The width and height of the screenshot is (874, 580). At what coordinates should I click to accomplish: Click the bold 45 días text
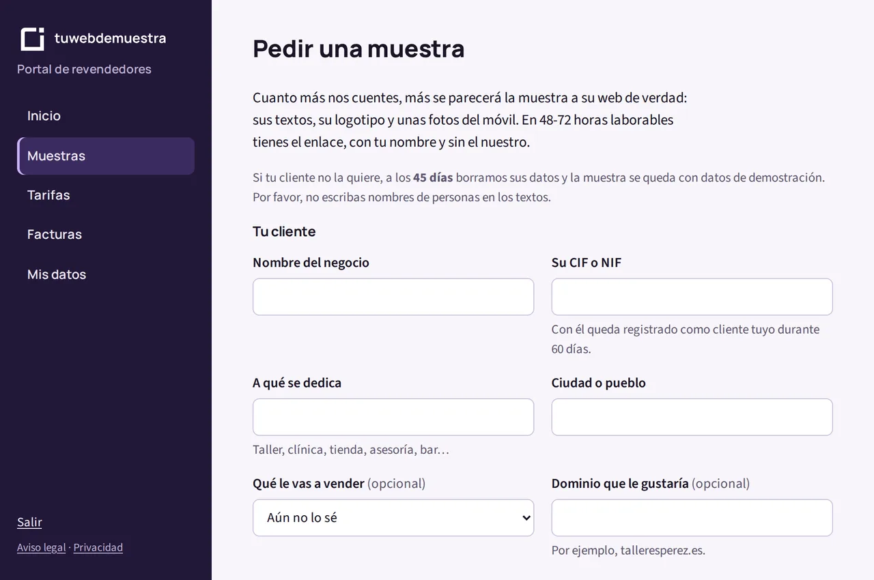(433, 177)
